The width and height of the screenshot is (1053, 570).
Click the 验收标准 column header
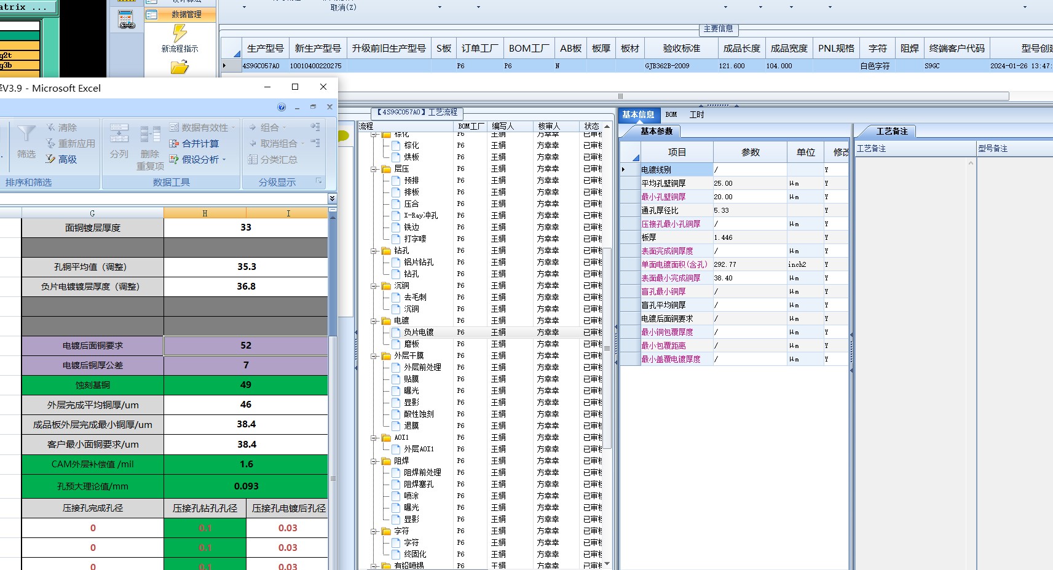[682, 49]
